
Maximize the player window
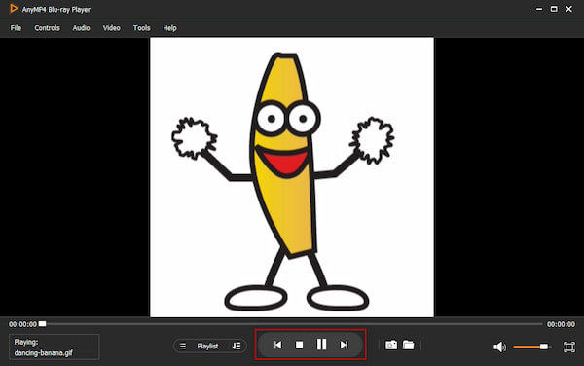554,9
